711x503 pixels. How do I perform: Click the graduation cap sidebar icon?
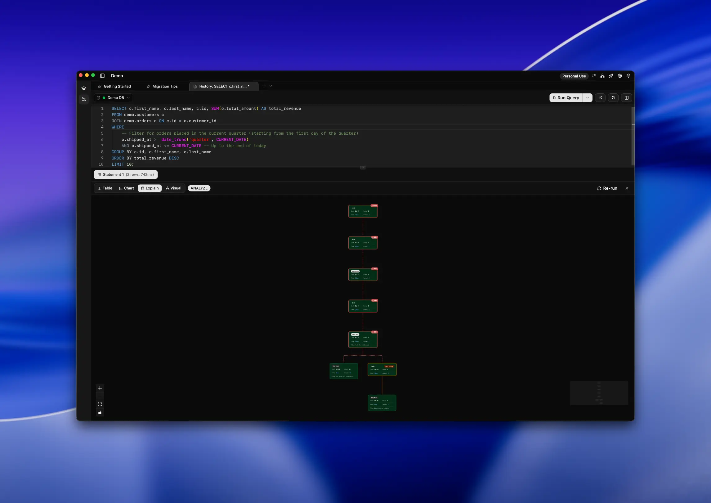tap(84, 88)
